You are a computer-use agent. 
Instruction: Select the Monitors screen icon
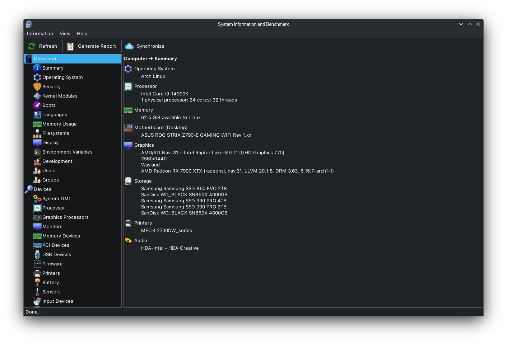pos(37,226)
